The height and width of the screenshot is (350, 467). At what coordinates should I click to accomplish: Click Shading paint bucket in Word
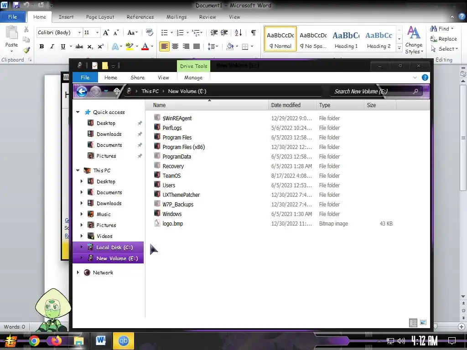click(230, 46)
